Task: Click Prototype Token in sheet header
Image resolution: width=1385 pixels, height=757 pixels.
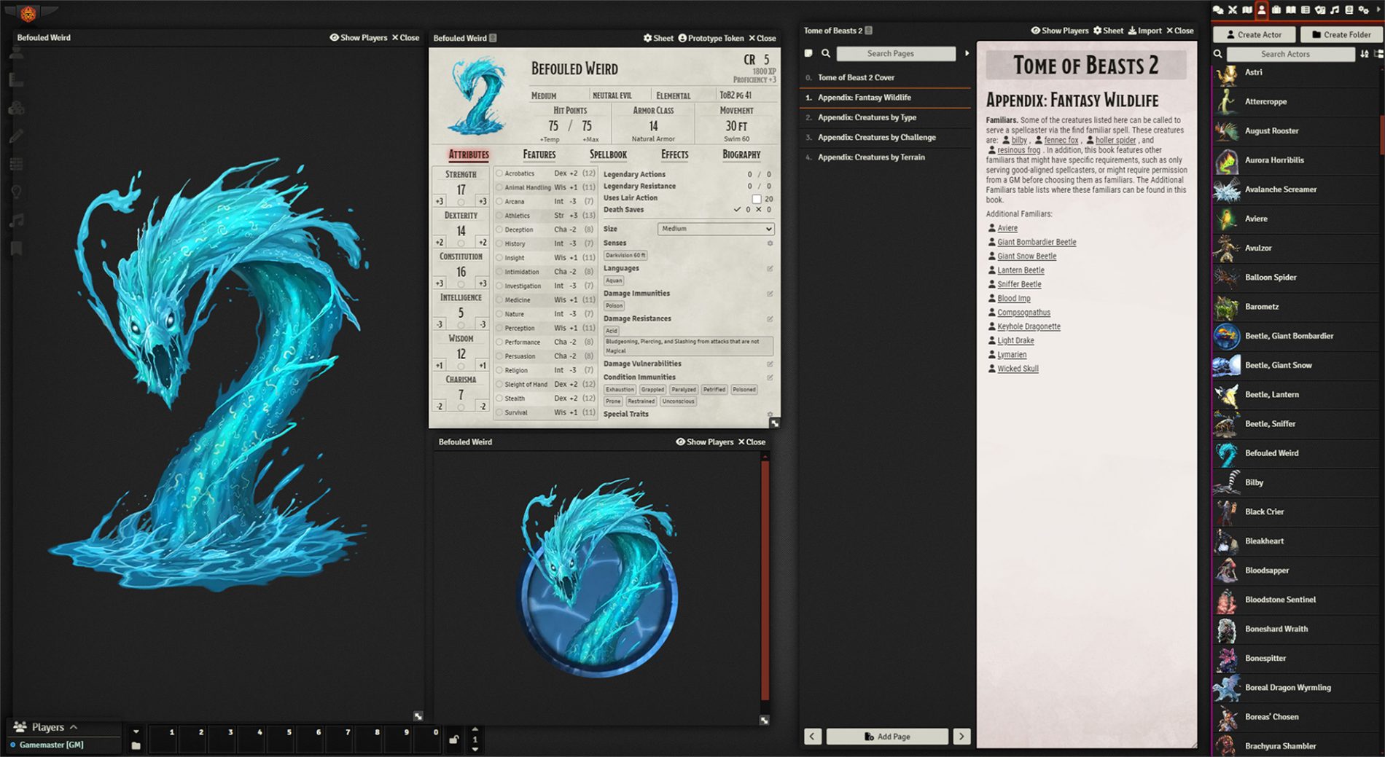Action: (711, 38)
